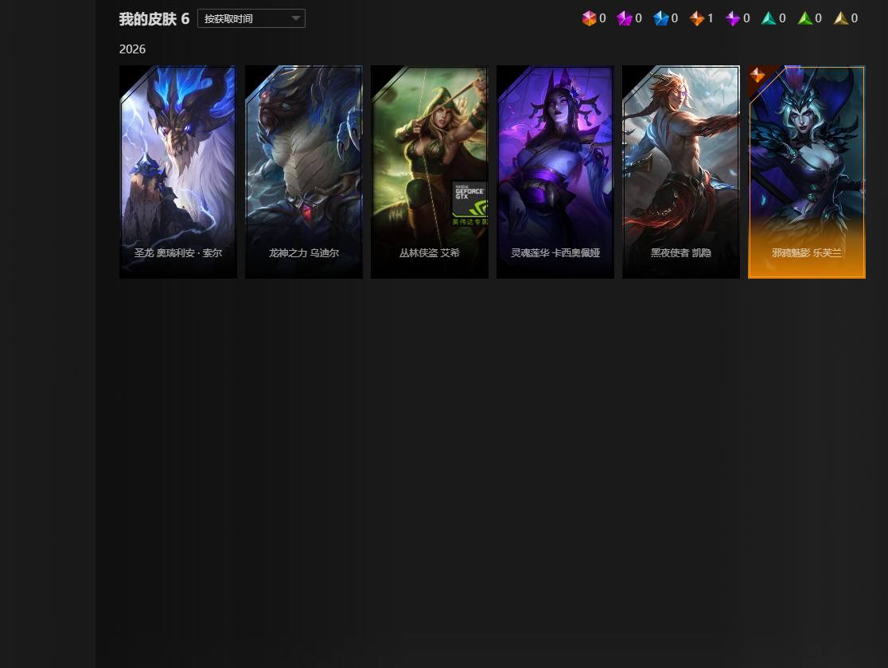Click the magenta gem counter icon
888x668 pixels.
point(625,18)
